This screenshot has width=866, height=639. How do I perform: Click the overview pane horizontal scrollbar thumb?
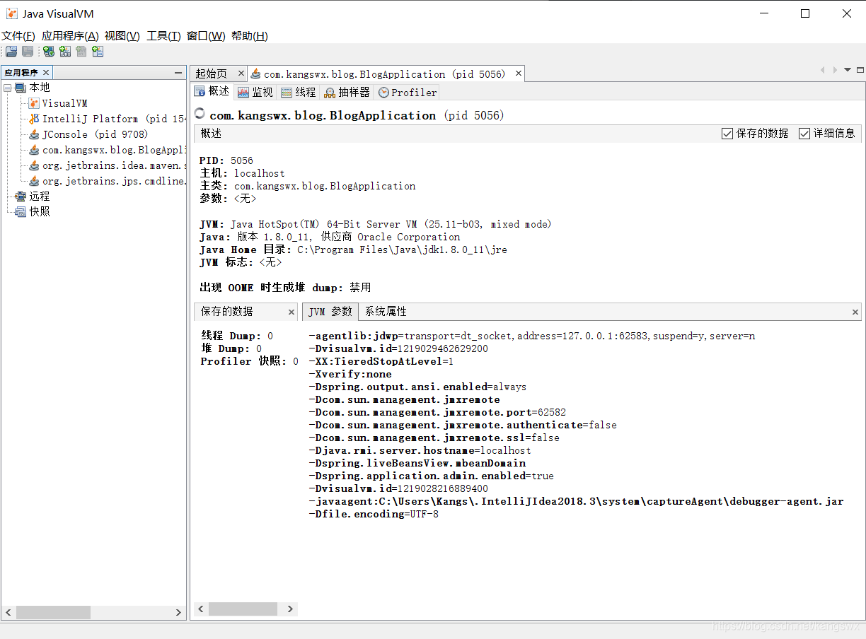(243, 609)
